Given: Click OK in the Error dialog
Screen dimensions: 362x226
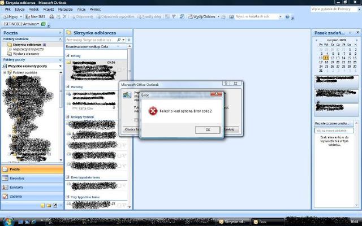Looking at the screenshot, I should [208, 129].
